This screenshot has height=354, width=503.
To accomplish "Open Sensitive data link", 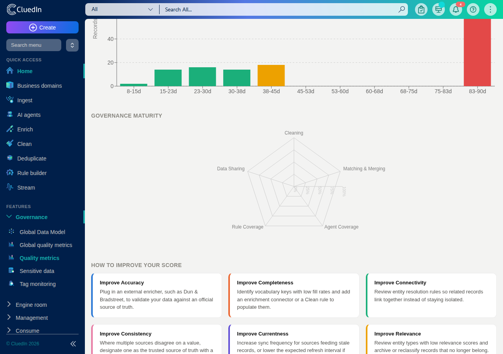I will click(x=37, y=271).
